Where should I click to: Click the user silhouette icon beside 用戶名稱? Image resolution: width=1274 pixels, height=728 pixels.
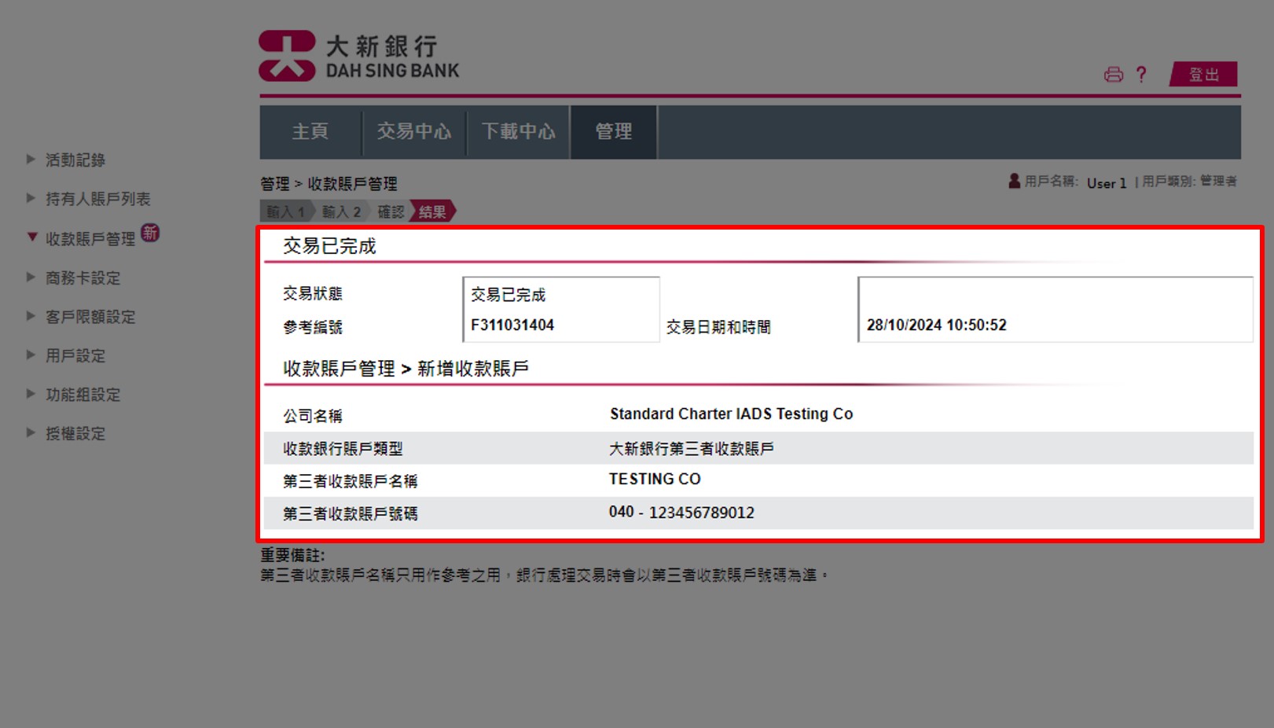pos(1013,181)
